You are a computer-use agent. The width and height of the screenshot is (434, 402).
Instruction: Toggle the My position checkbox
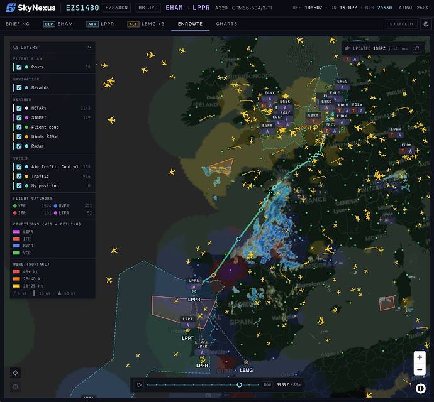19,185
